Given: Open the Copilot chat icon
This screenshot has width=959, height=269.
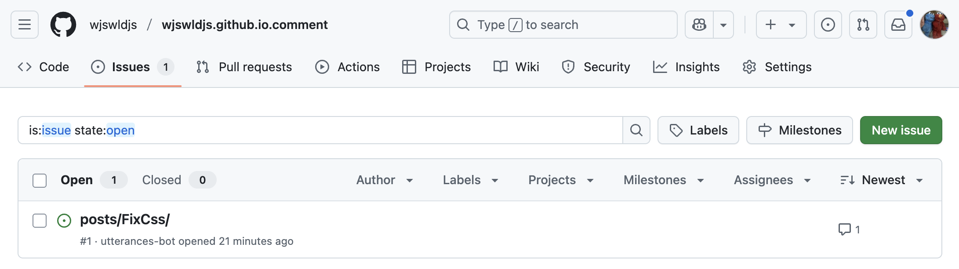Looking at the screenshot, I should (x=699, y=25).
